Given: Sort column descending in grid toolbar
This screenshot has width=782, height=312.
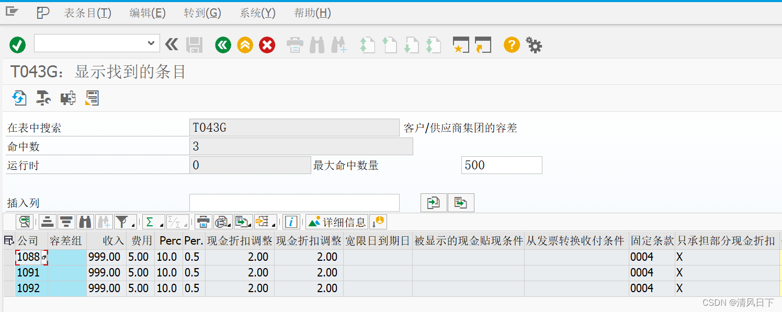Looking at the screenshot, I should pos(65,222).
